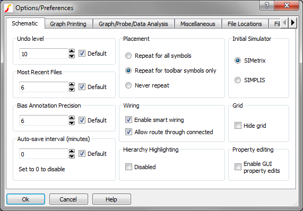Click the dialog resize grip corner
The height and width of the screenshot is (211, 303).
295,204
